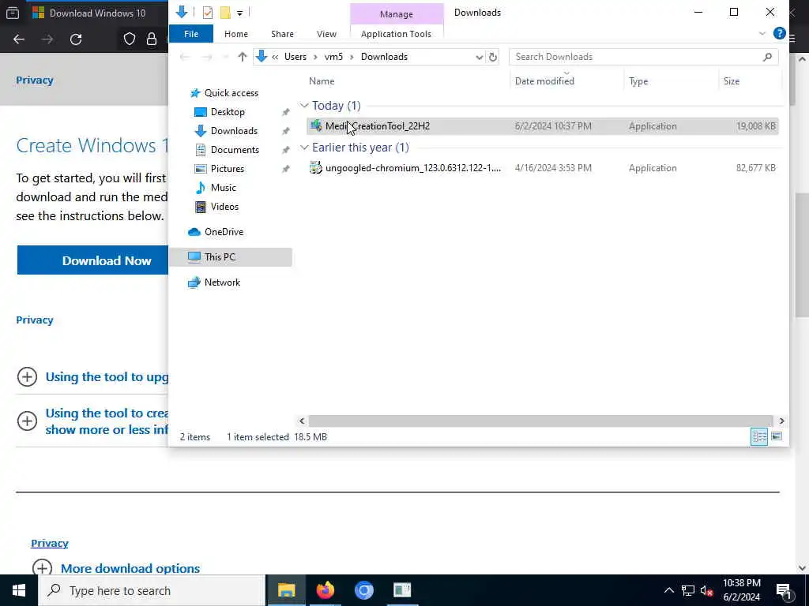The image size is (809, 606).
Task: Switch to Large icons view button
Action: (777, 437)
